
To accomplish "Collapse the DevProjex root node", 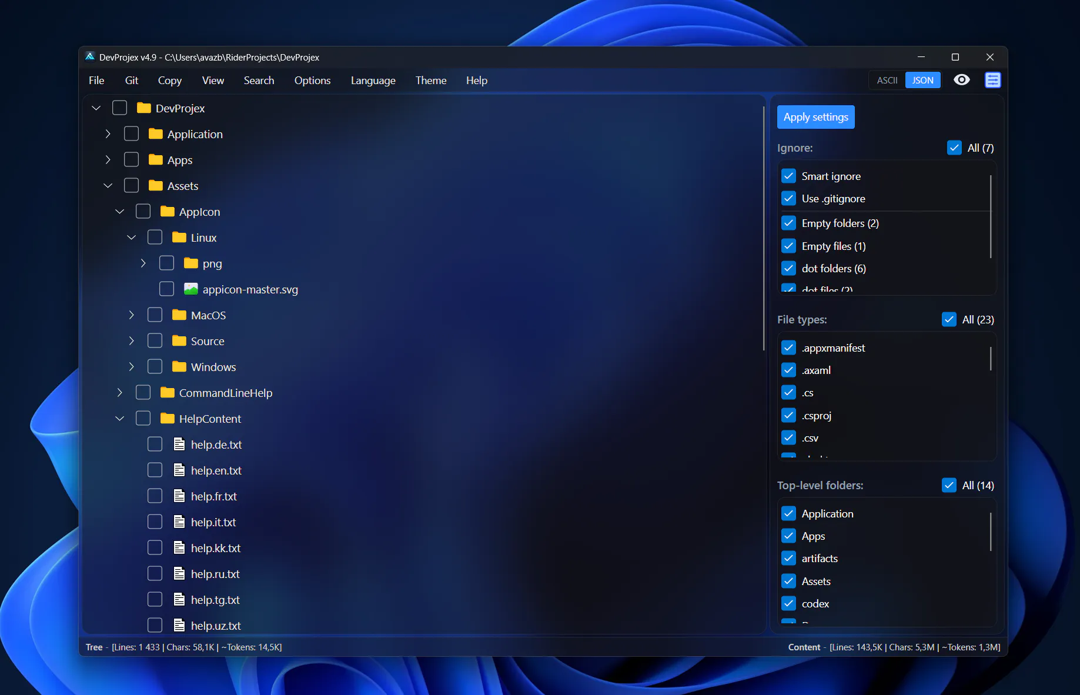I will click(96, 108).
